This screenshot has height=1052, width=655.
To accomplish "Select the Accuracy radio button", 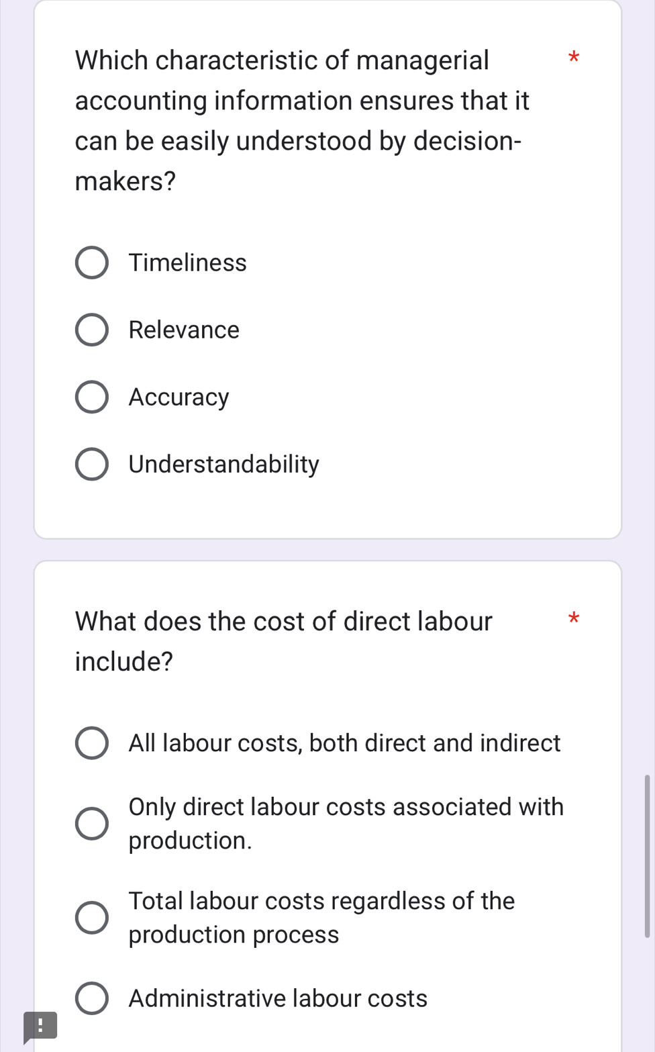I will pyautogui.click(x=92, y=397).
